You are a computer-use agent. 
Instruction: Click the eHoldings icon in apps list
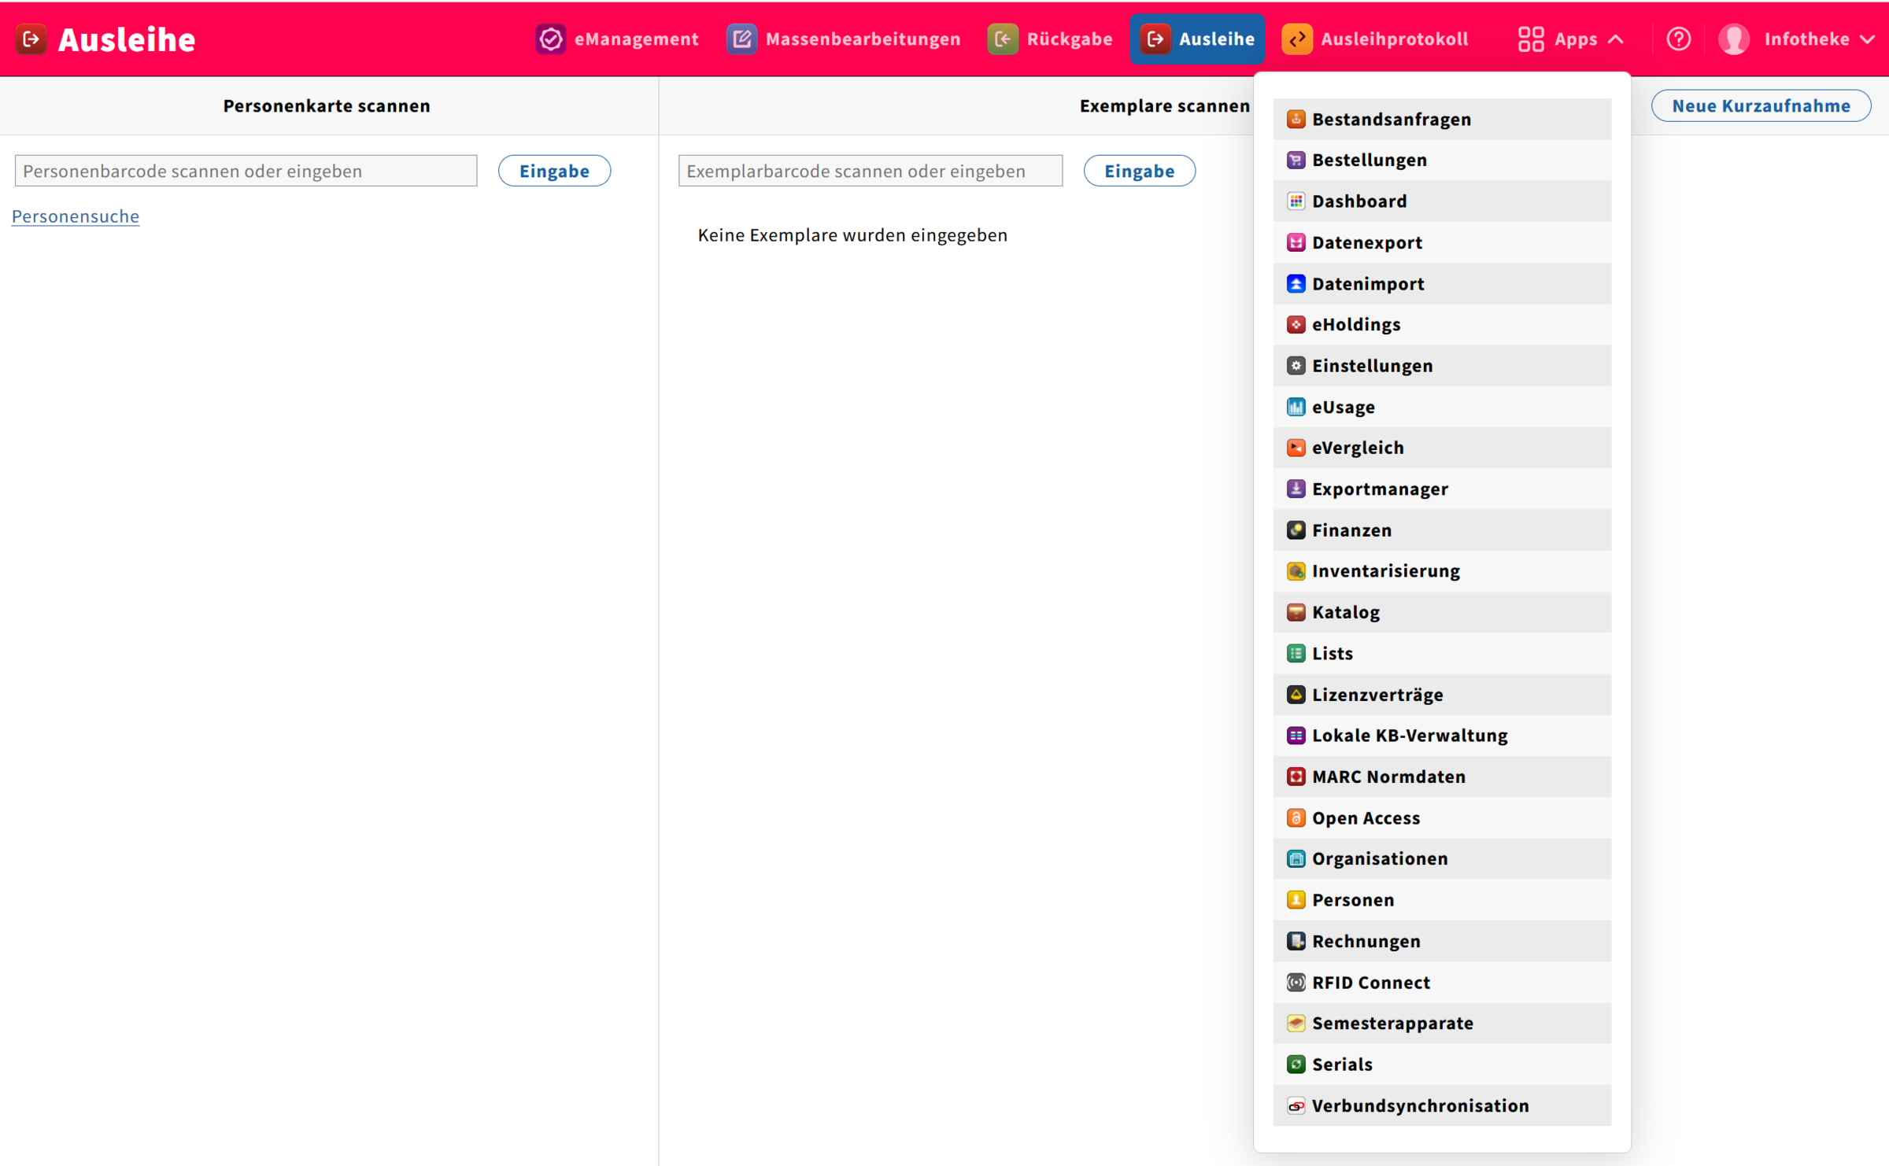(1296, 324)
